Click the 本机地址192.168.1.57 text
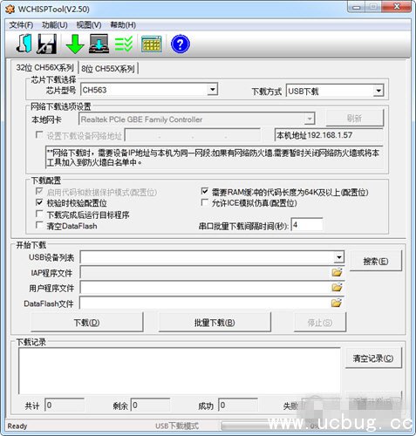The width and height of the screenshot is (416, 436). click(315, 135)
